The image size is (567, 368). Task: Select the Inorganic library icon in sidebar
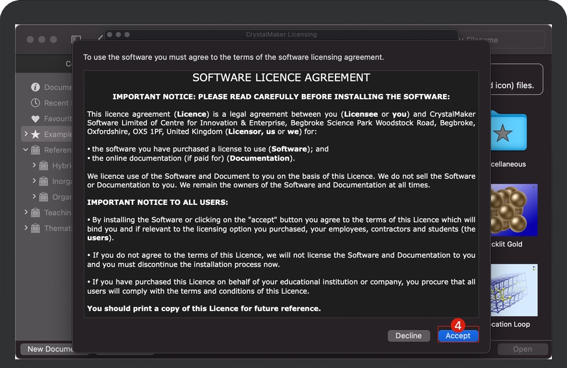coord(44,181)
